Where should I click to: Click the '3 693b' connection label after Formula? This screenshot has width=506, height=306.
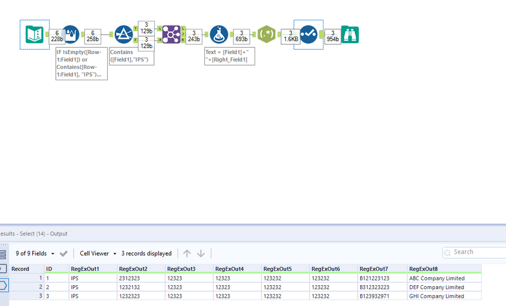pyautogui.click(x=242, y=37)
